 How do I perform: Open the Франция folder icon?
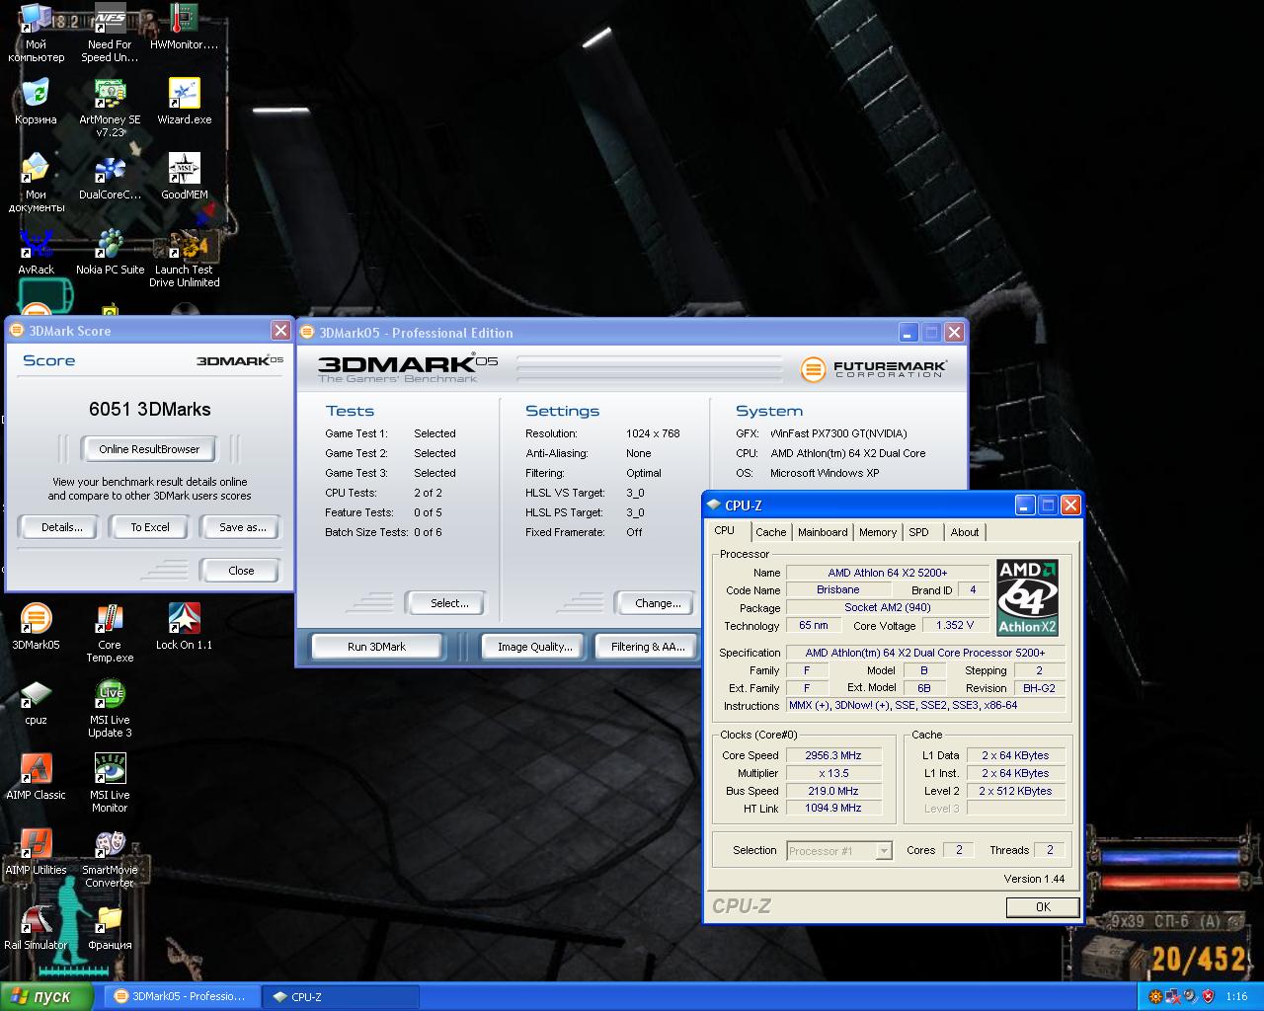point(110,927)
